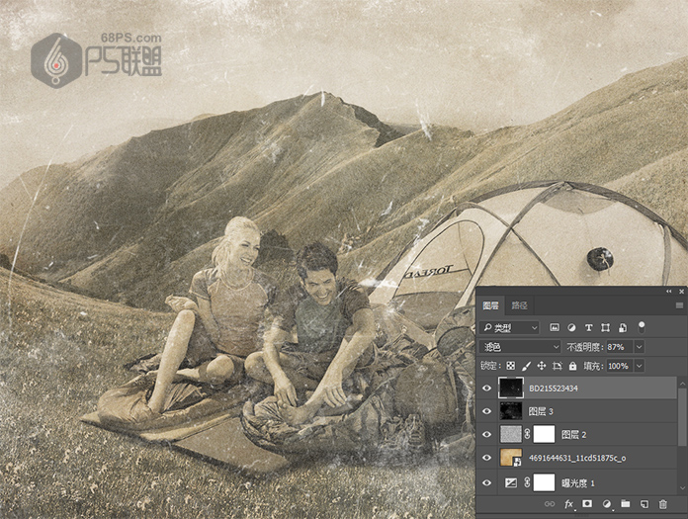This screenshot has height=519, width=688.
Task: Open the 类型 filter kind dropdown
Action: pos(510,328)
